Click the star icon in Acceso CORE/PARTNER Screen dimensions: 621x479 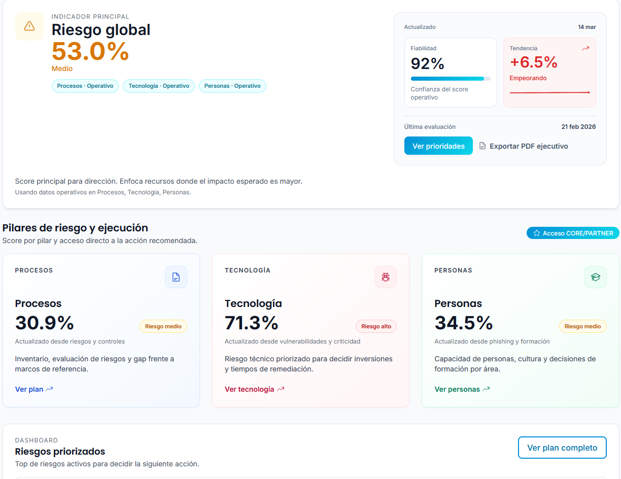(536, 233)
